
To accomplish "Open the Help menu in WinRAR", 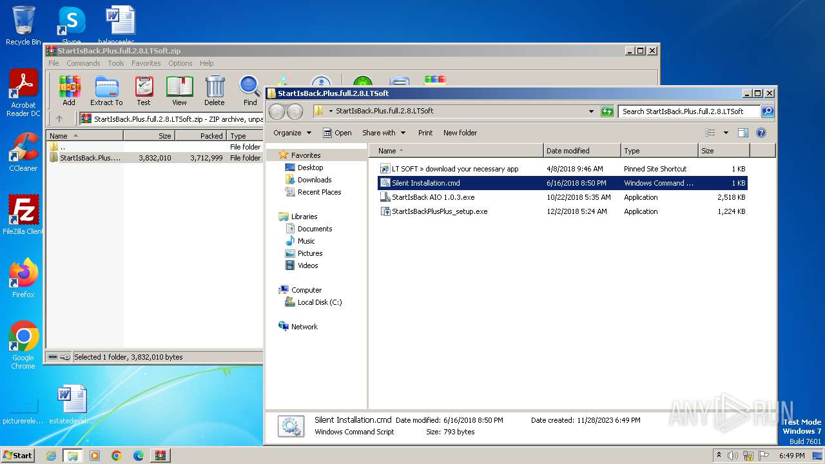I will (206, 63).
